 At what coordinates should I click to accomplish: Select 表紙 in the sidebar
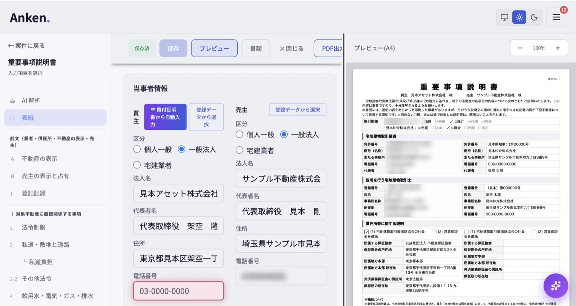pos(55,118)
